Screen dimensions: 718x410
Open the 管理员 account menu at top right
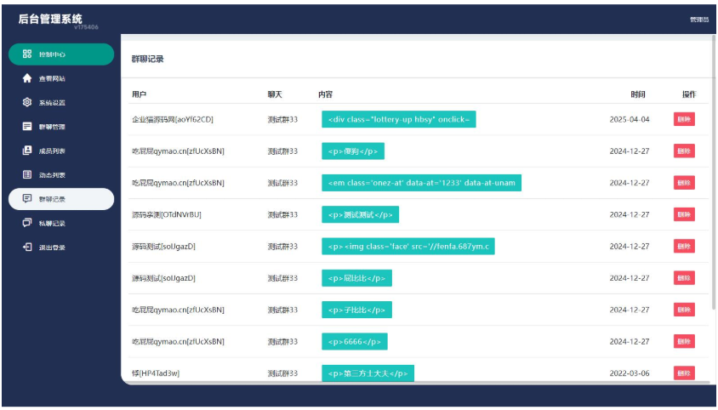point(698,19)
